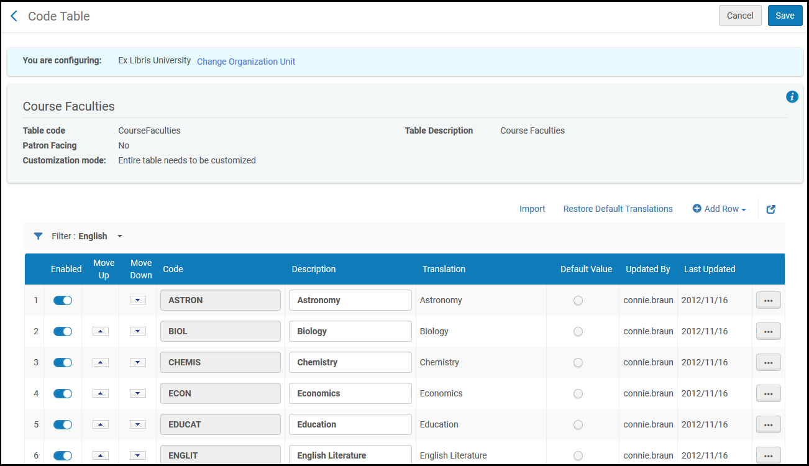Set Economics as default value
The height and width of the screenshot is (466, 809).
tap(578, 394)
